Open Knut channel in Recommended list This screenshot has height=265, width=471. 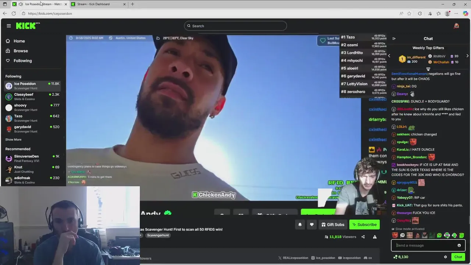click(32, 169)
